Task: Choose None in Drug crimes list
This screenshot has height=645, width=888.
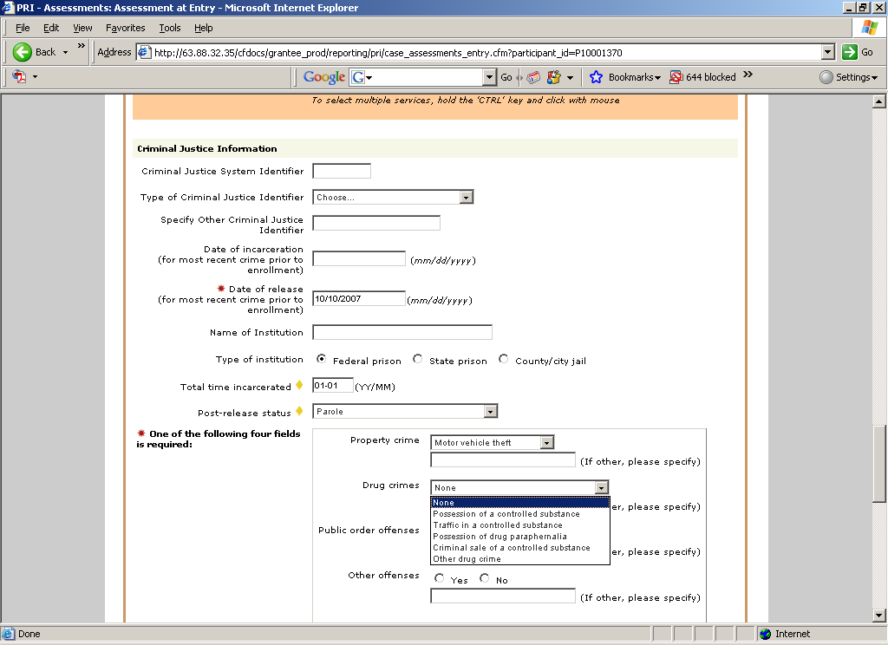Action: pos(520,502)
